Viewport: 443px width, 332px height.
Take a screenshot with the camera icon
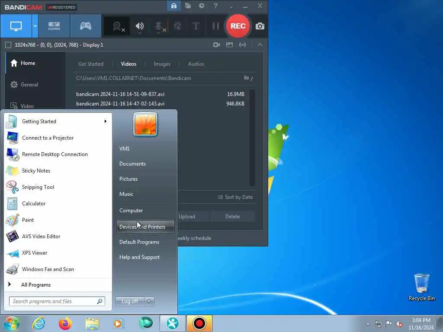coord(260,26)
